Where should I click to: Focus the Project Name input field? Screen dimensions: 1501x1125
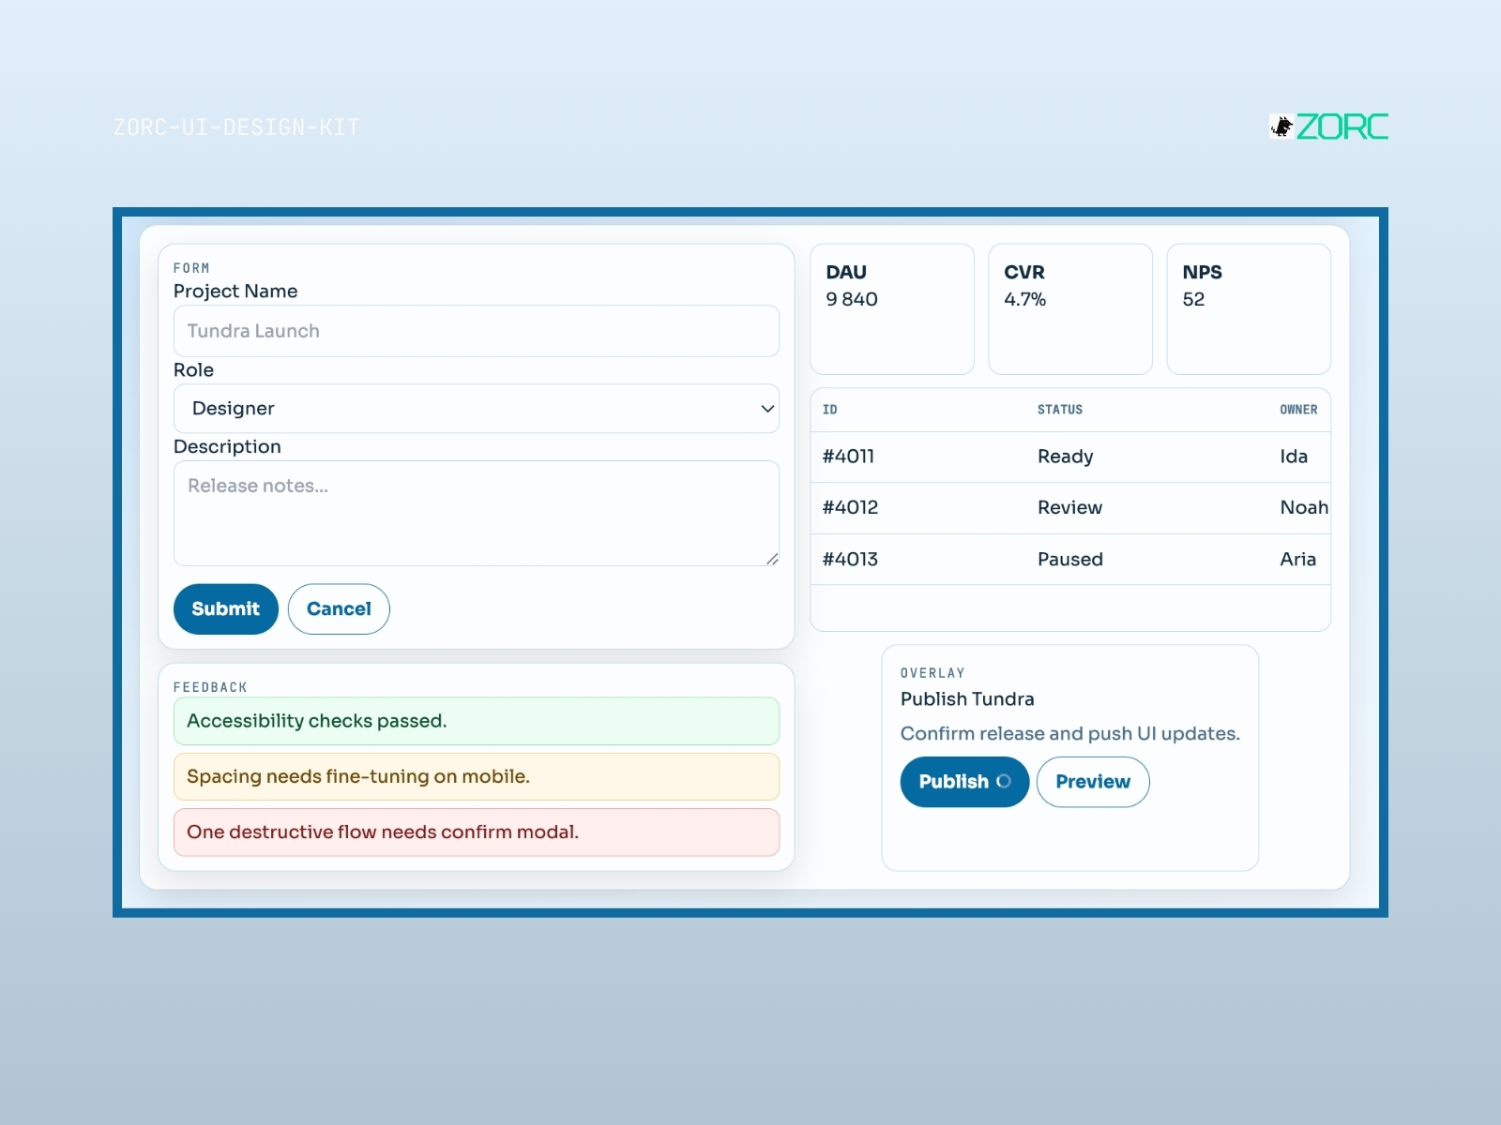pos(477,331)
